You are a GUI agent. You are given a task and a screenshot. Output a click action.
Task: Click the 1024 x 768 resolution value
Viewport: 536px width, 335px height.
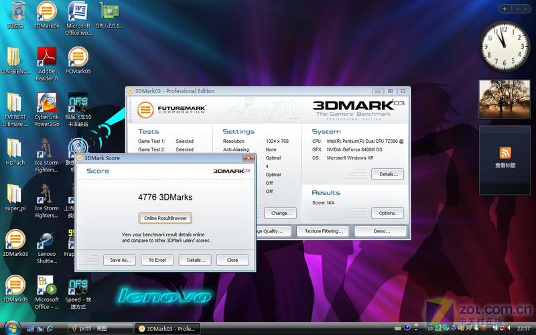click(x=277, y=141)
